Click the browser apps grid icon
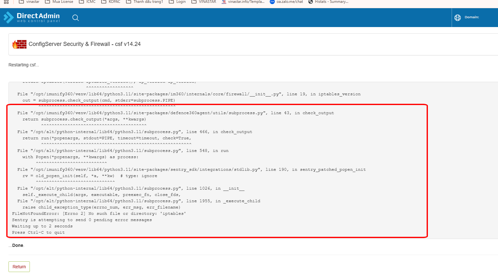 point(6,2)
